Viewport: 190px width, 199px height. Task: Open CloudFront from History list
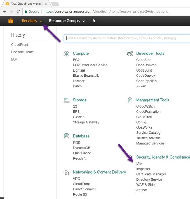[x=20, y=45]
